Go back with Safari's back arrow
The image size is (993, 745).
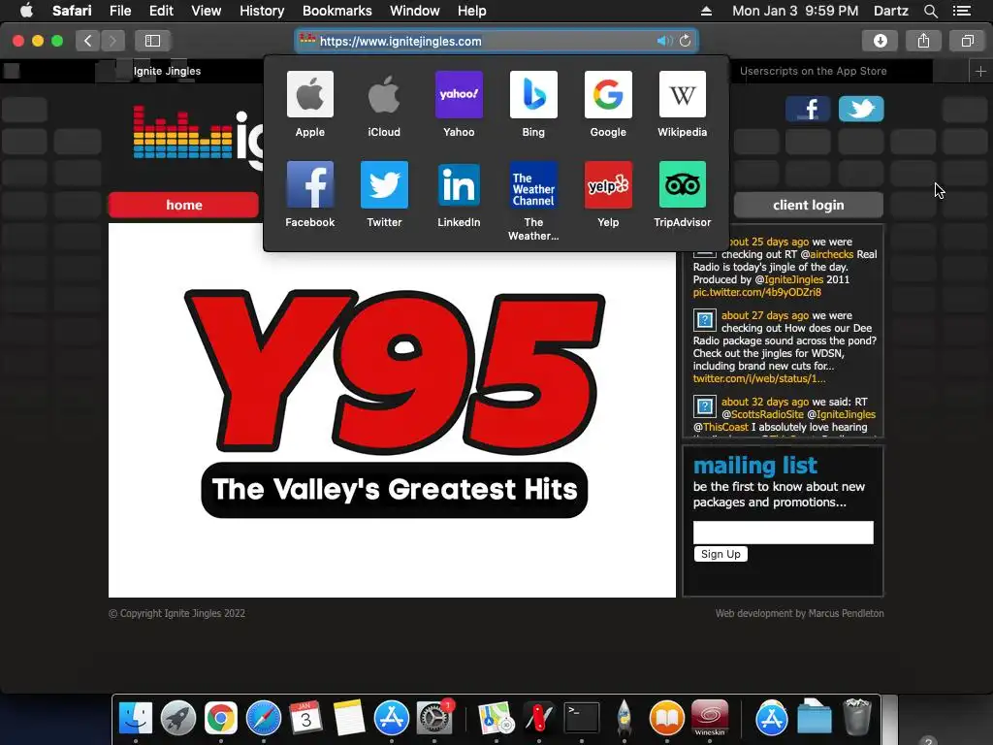pyautogui.click(x=87, y=41)
